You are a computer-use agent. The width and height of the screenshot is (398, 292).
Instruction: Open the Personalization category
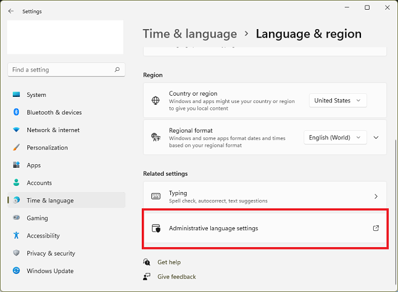coord(66,148)
